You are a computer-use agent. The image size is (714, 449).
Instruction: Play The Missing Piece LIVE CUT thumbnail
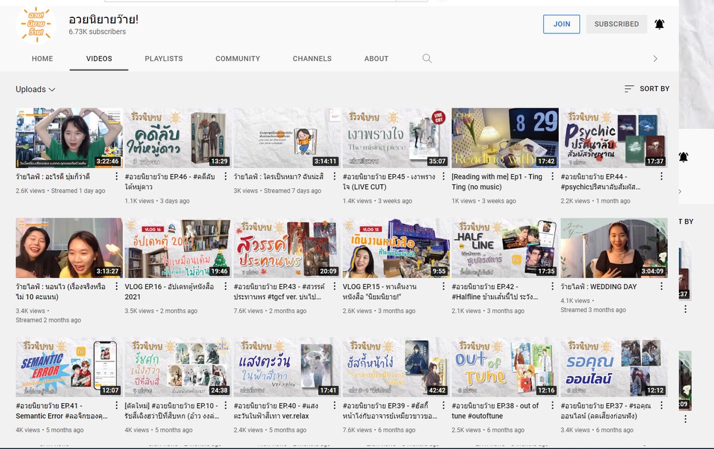point(396,138)
